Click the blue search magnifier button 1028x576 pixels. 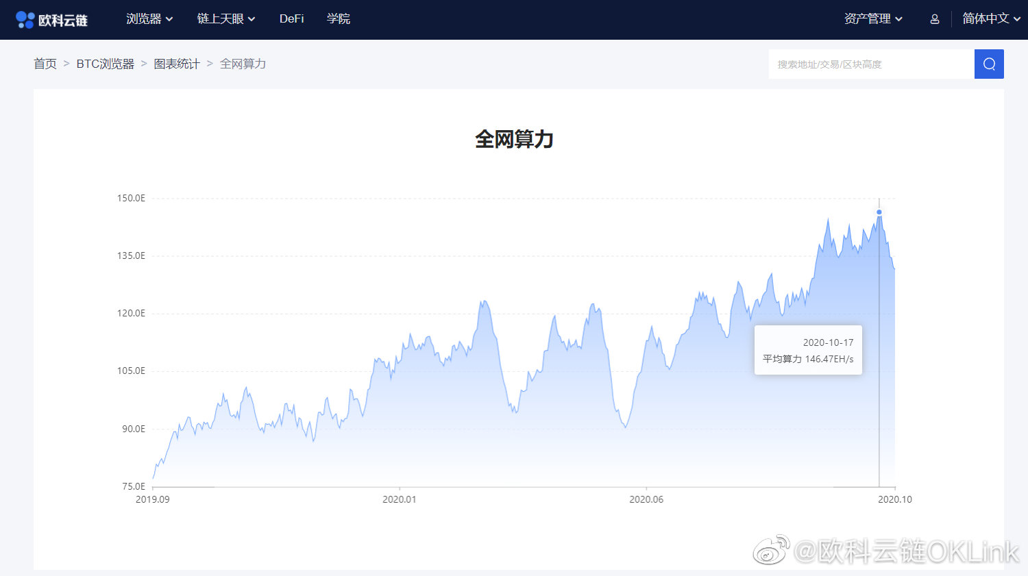989,64
